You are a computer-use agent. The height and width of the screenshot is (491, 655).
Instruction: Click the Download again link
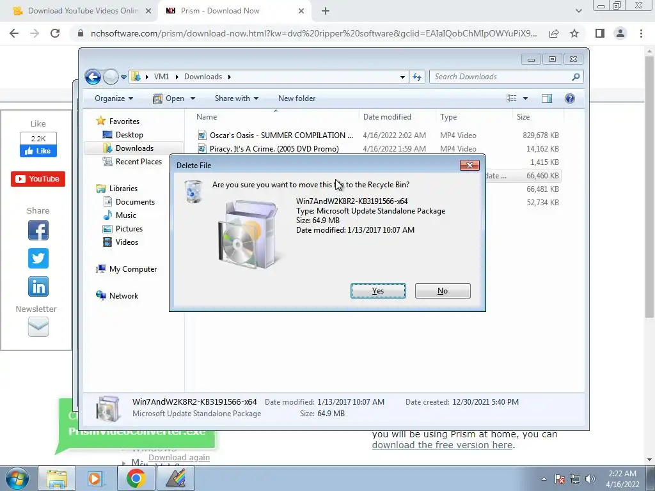179,458
